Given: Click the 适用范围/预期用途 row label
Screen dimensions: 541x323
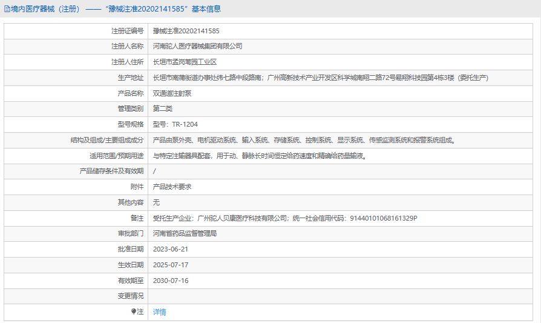Looking at the screenshot, I should (x=117, y=156).
